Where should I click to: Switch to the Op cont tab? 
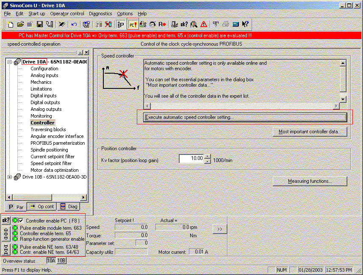pyautogui.click(x=42, y=206)
